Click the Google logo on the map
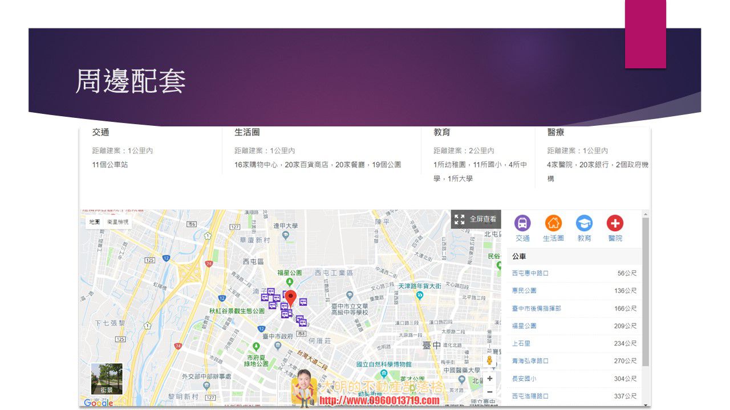The width and height of the screenshot is (730, 410). click(x=98, y=403)
